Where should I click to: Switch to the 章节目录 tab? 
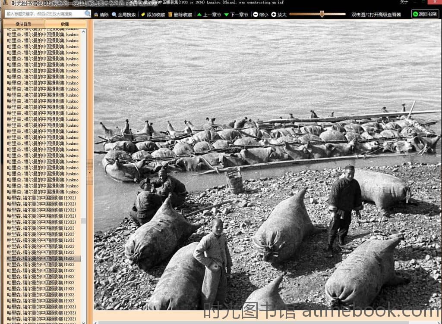24,24
